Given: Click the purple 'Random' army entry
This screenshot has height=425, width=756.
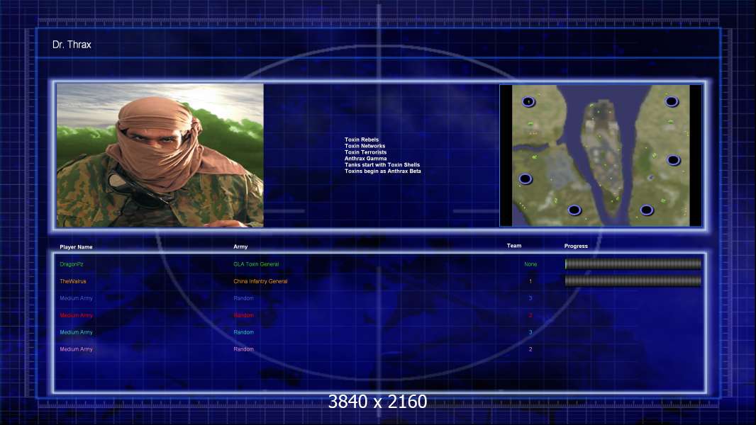Looking at the screenshot, I should coord(243,349).
